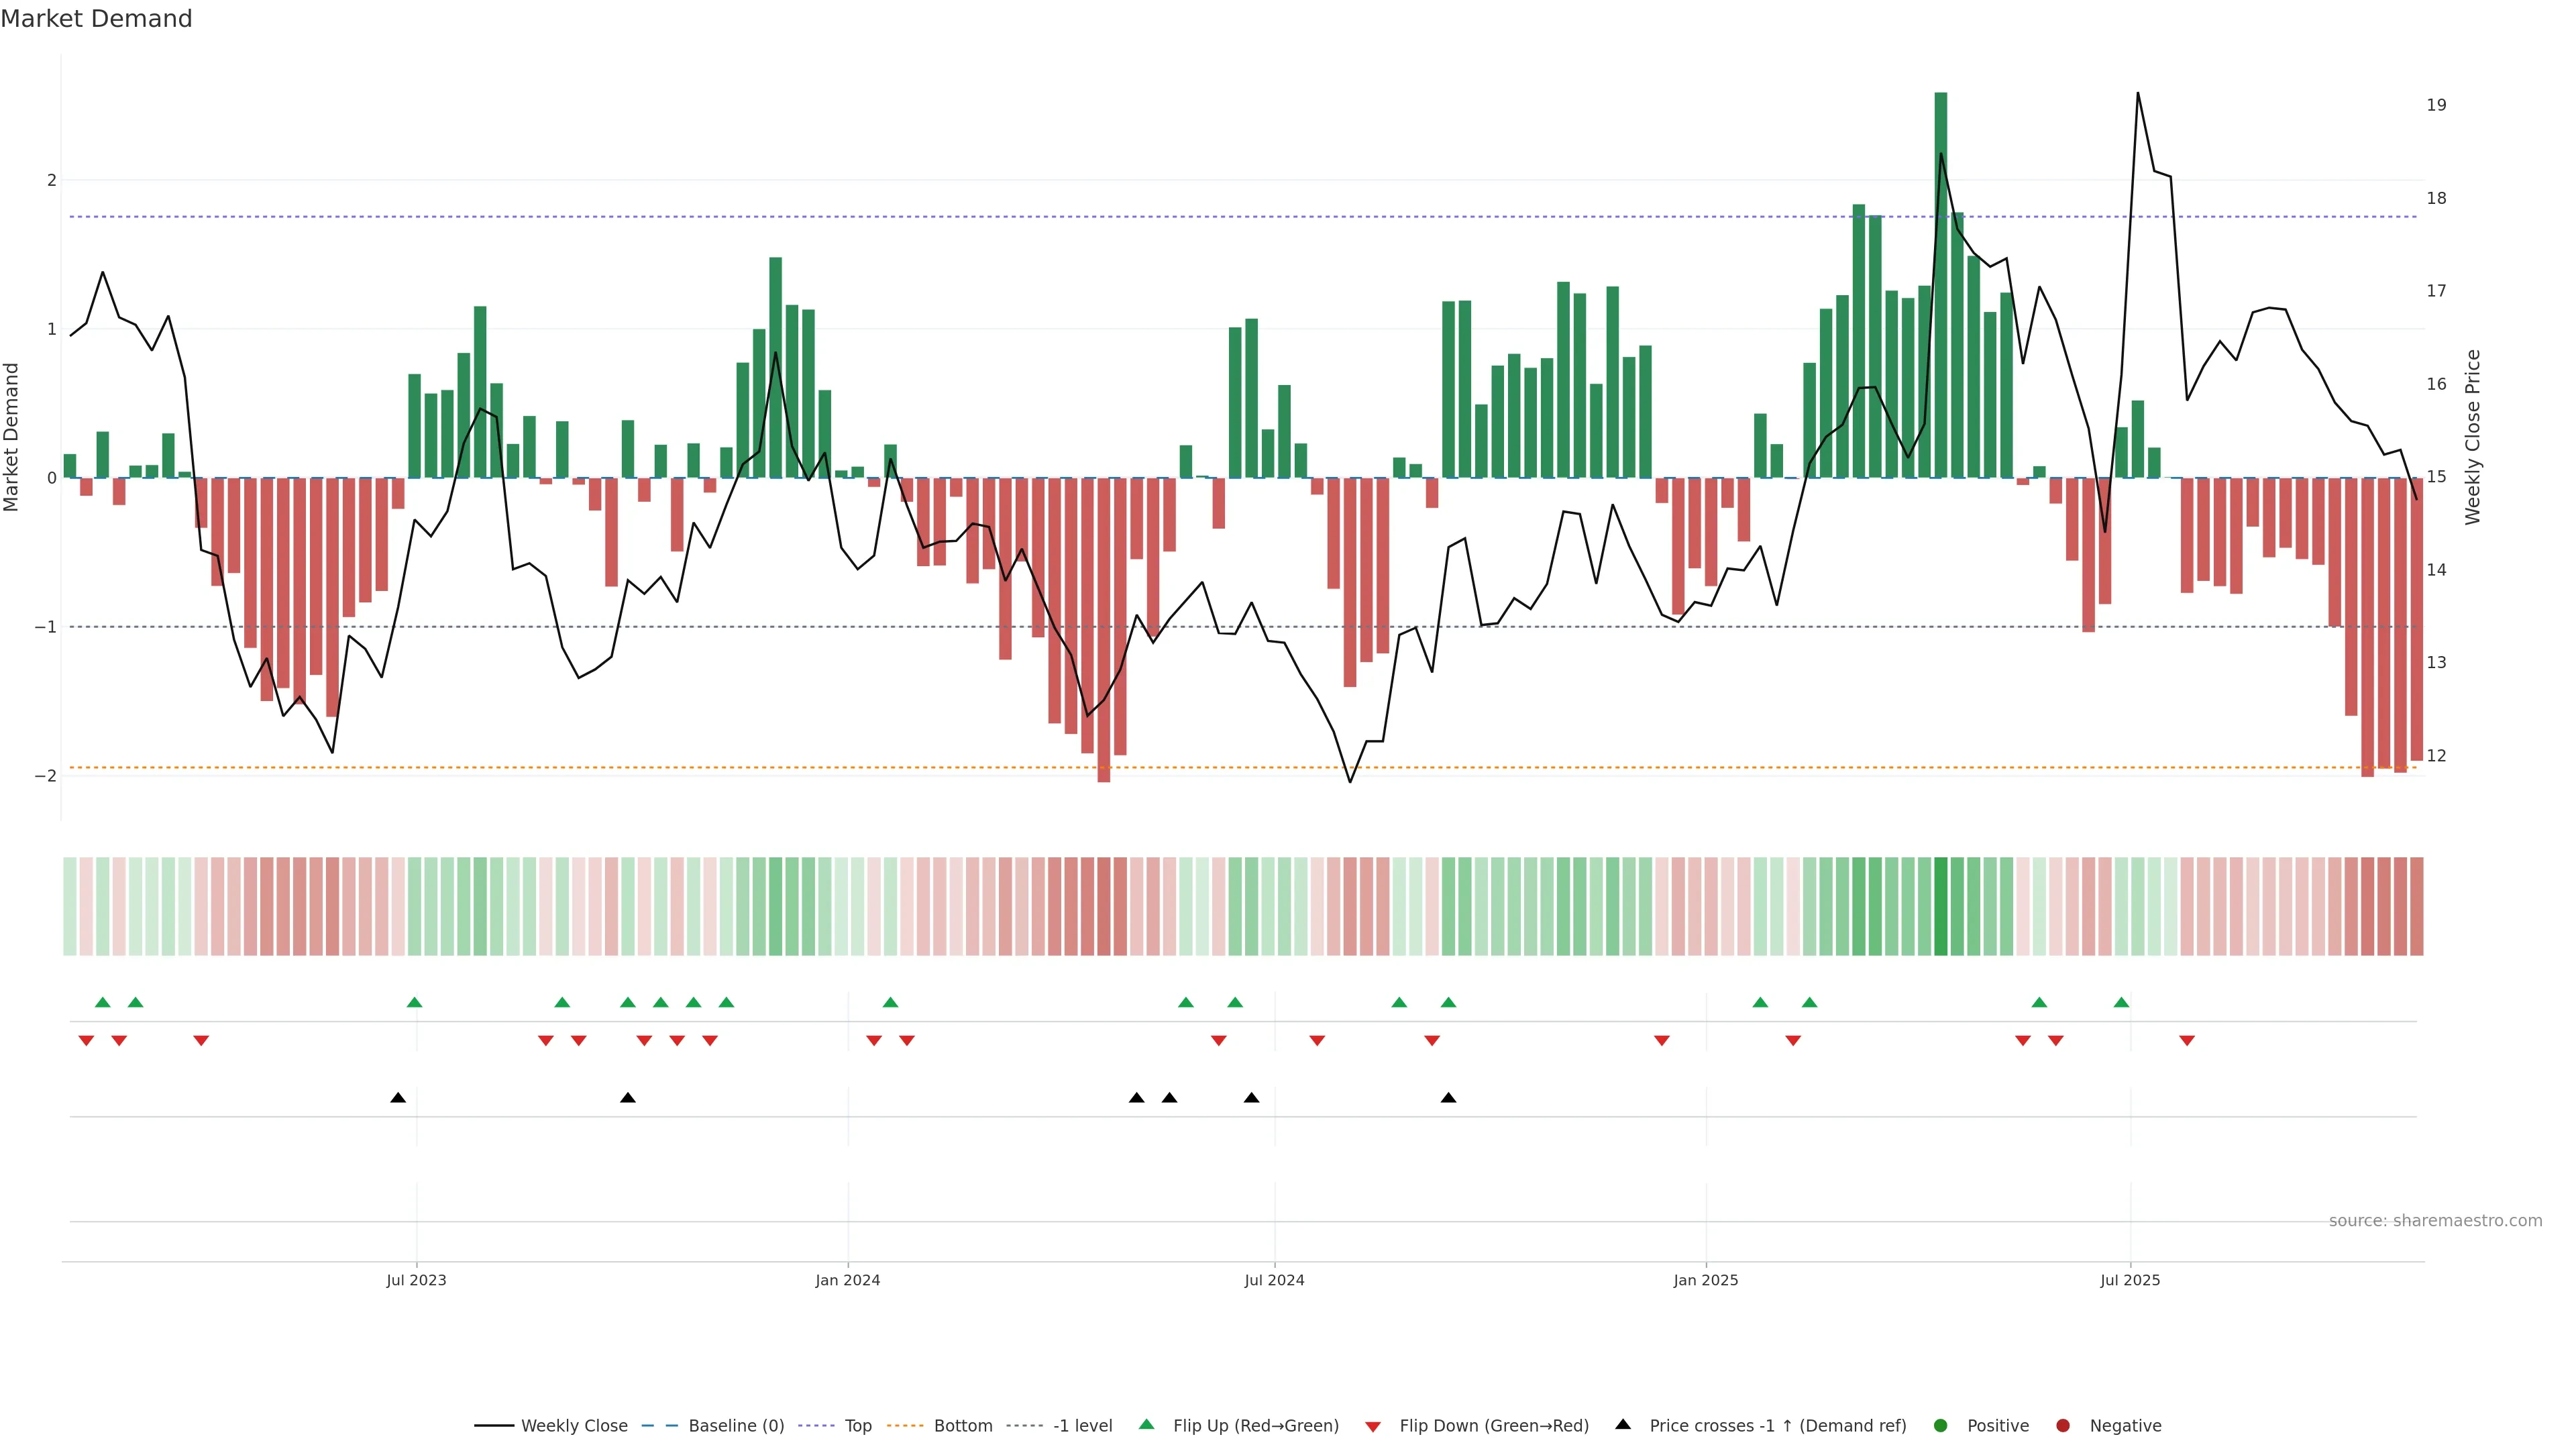Click the Market Demand chart title

[96, 19]
